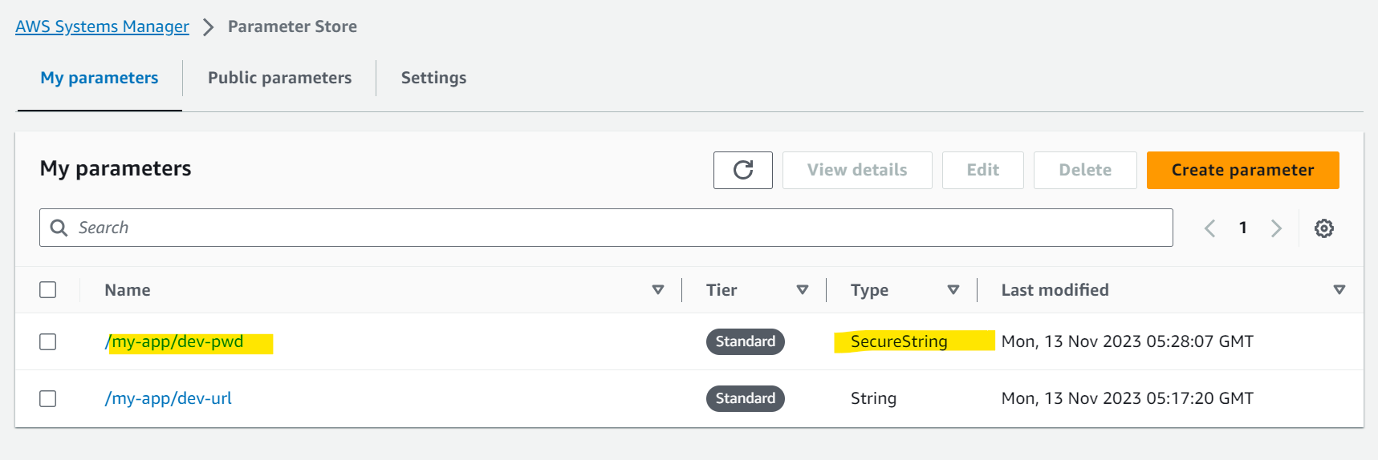Switch to Public parameters tab
The height and width of the screenshot is (460, 1378).
(279, 78)
